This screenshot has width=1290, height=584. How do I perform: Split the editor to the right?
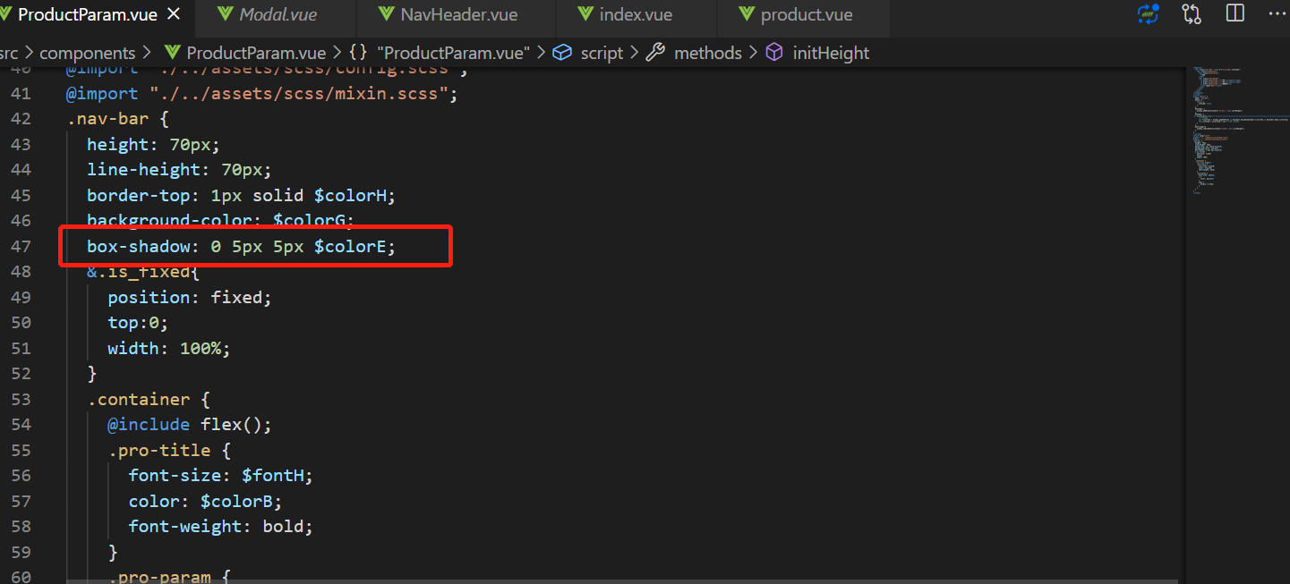1235,13
